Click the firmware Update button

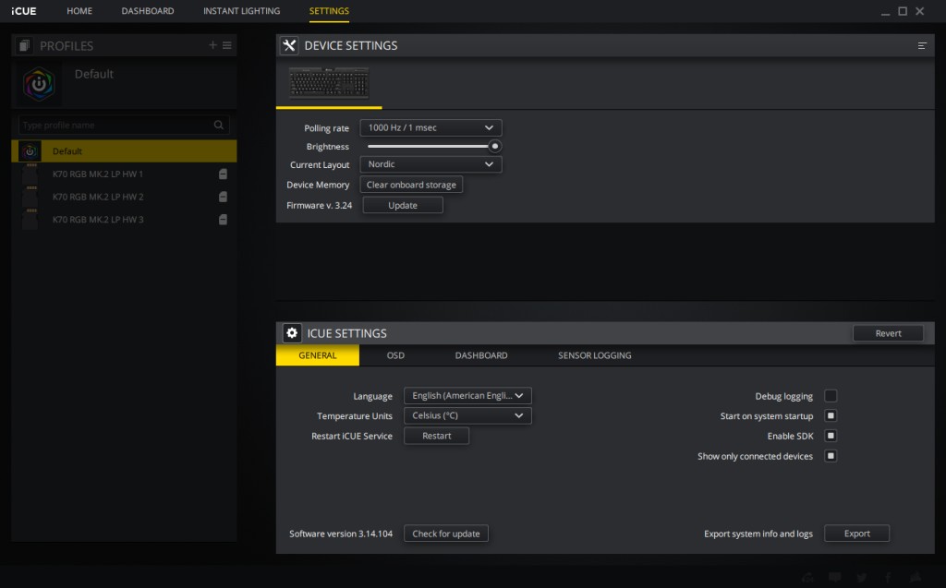click(x=403, y=205)
